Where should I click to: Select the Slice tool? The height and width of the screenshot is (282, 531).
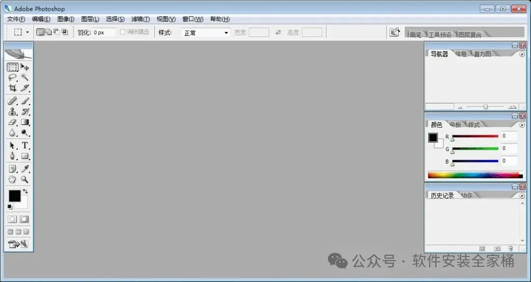[25, 88]
